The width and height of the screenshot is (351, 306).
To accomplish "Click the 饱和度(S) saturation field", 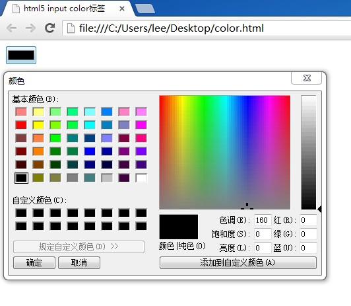I will click(x=263, y=234).
